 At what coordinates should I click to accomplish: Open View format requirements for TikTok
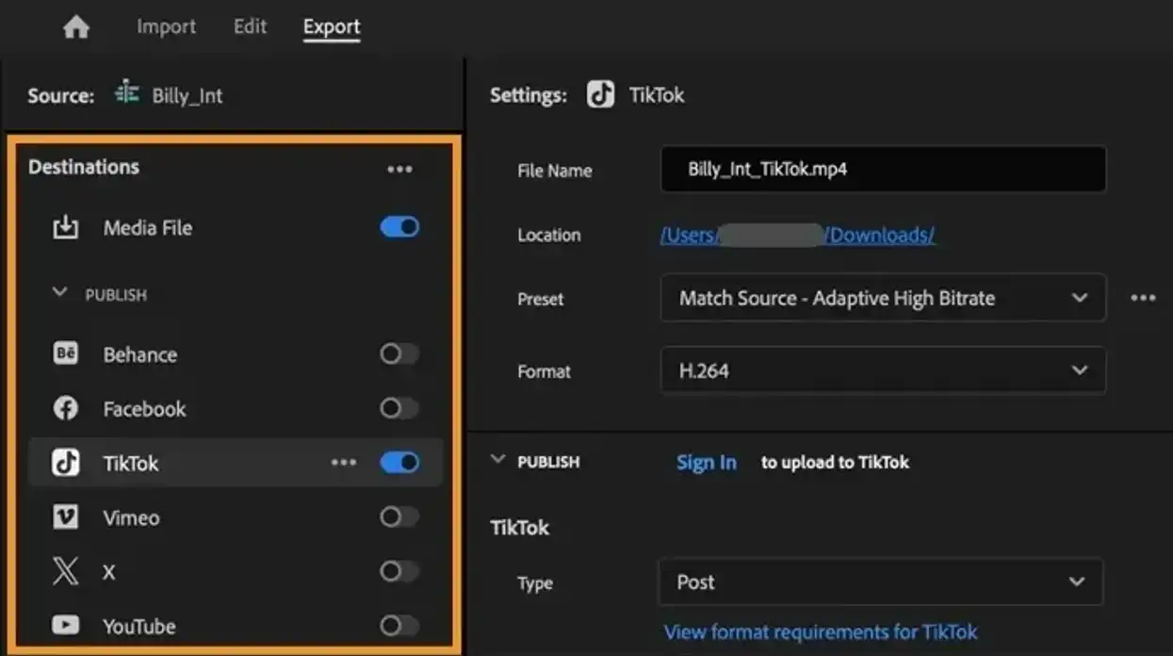coord(821,631)
